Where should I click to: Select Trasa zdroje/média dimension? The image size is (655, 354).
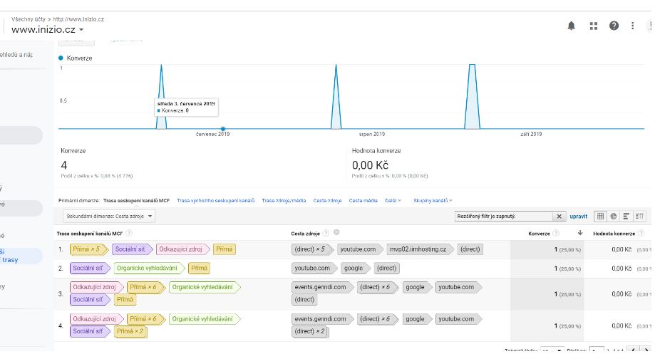click(x=284, y=201)
